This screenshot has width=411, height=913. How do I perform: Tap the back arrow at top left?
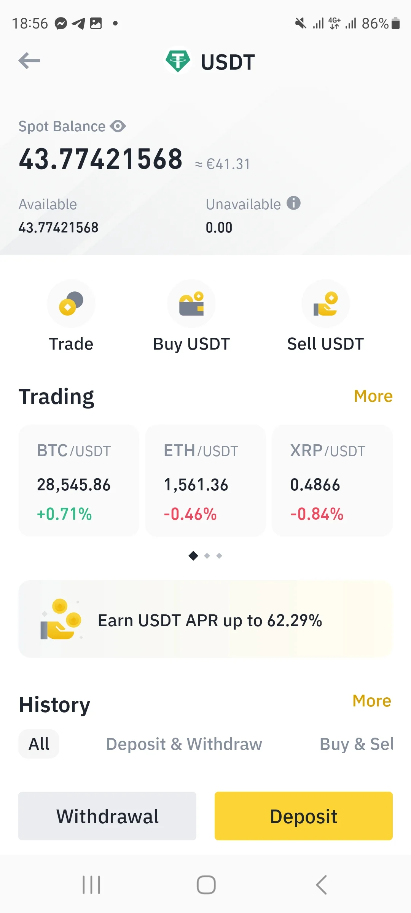pos(29,61)
